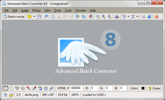Viewport: 165px width, 100px height.
Task: Click the Rotate image icon
Action: [124, 17]
